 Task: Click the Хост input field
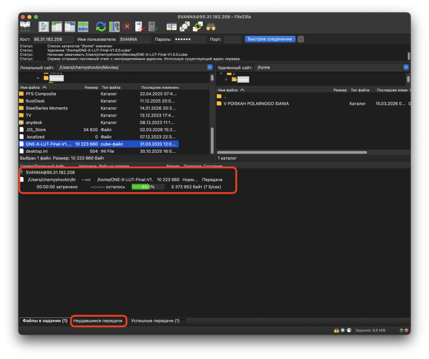tap(50, 39)
